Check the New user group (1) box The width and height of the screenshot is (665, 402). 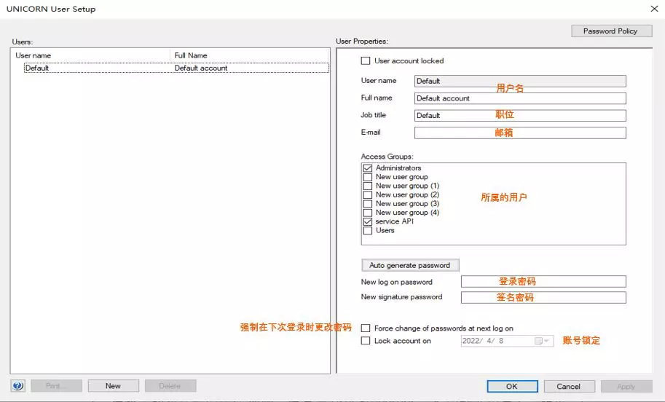367,186
